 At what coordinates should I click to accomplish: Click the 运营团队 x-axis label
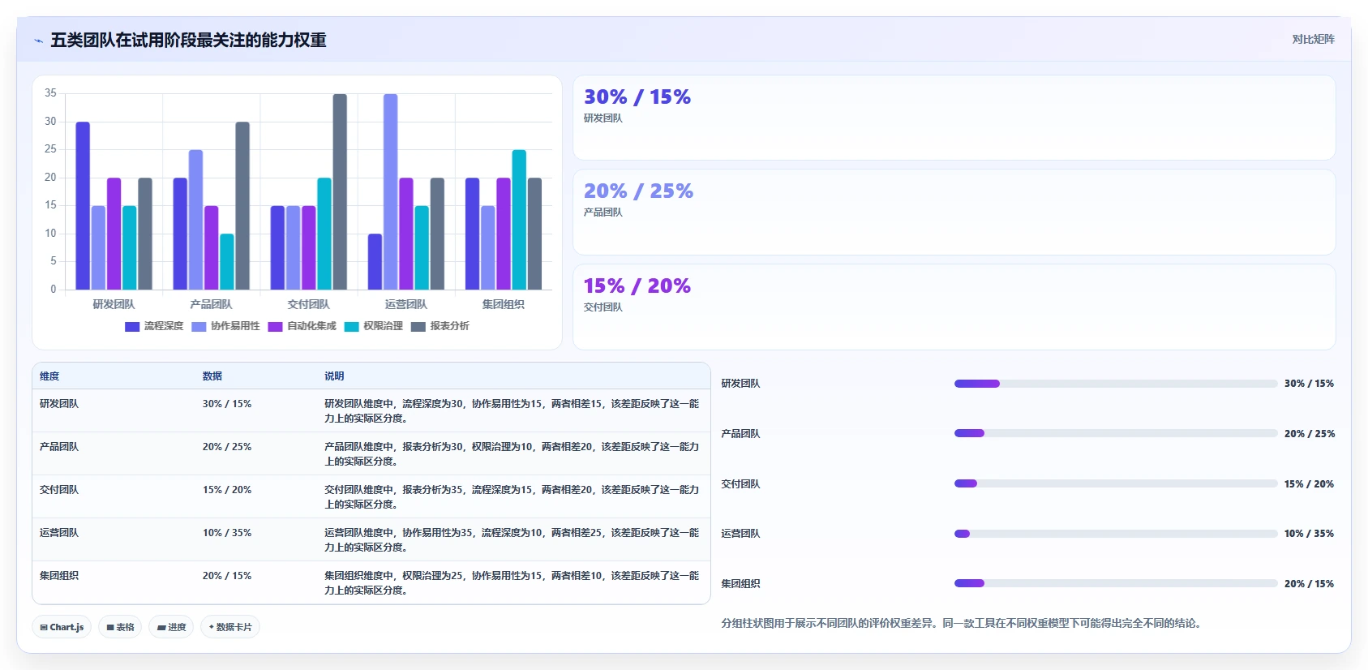(x=405, y=304)
